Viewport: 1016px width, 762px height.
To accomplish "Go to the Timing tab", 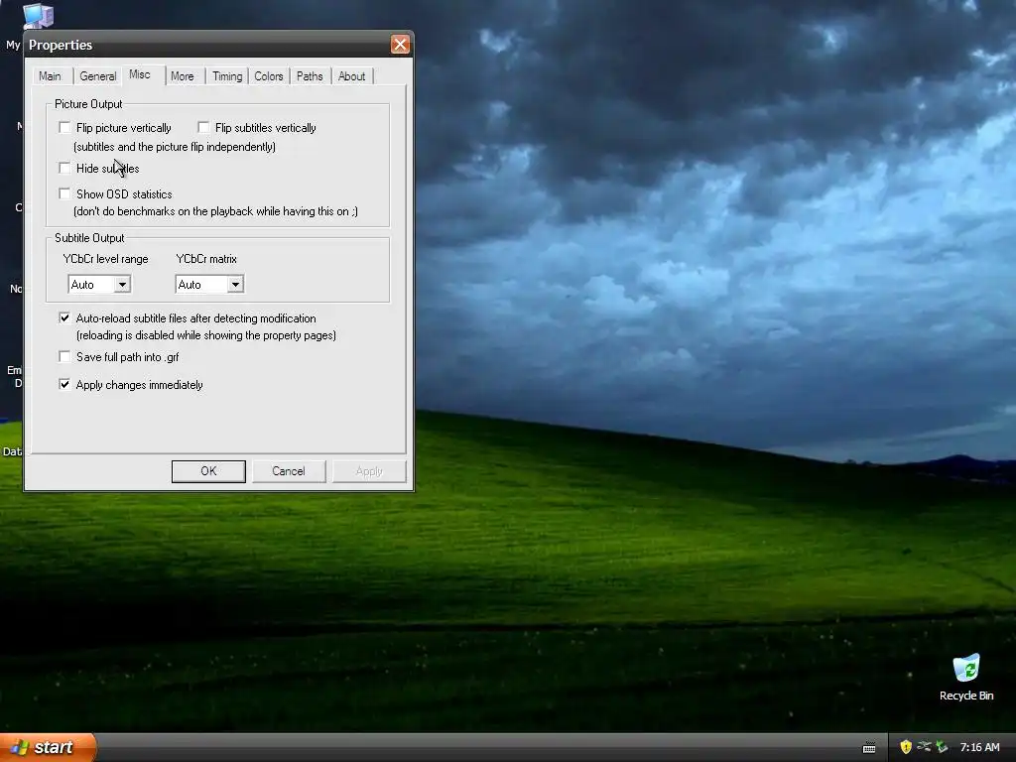I will click(227, 76).
